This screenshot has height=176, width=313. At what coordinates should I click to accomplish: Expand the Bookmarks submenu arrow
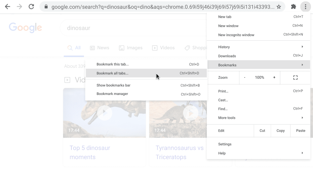(302, 65)
